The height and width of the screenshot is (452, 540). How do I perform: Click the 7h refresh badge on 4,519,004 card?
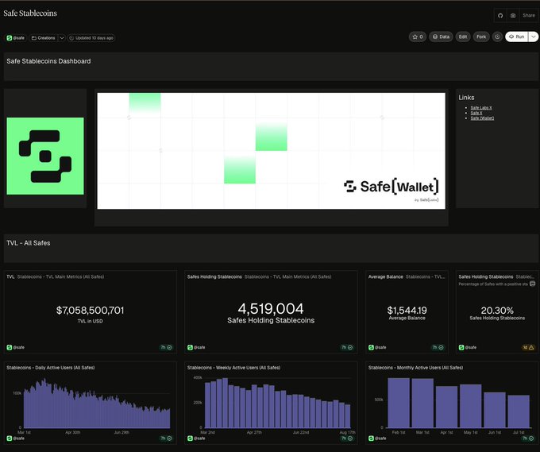tap(347, 347)
